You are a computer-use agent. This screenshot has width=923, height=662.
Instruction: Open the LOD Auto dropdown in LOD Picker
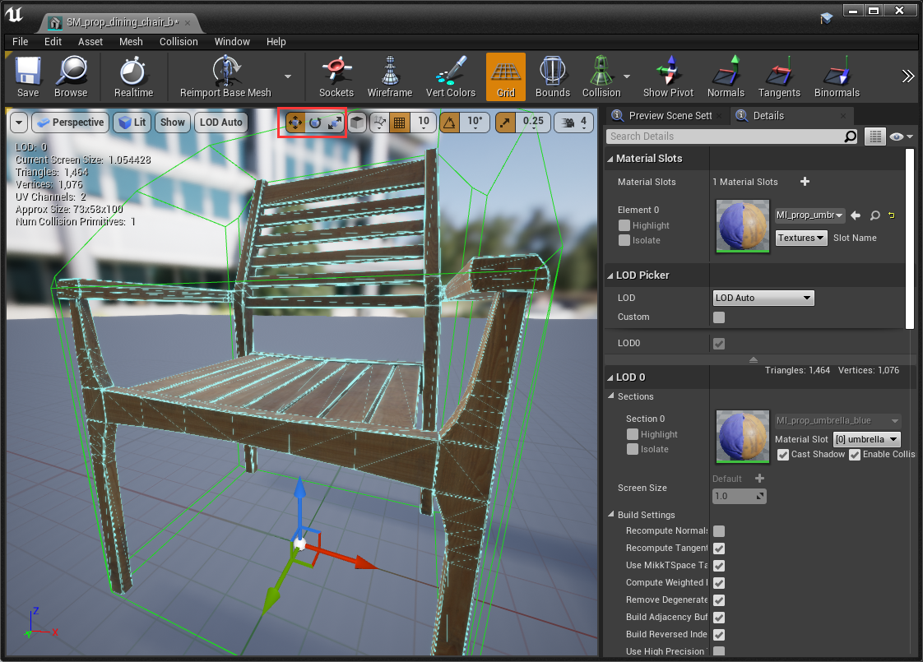[x=763, y=298]
